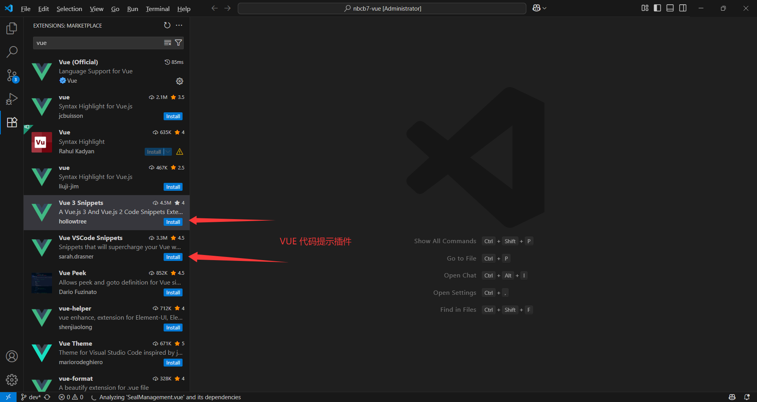Image resolution: width=757 pixels, height=402 pixels.
Task: Open Run and Debug view
Action: [x=12, y=99]
